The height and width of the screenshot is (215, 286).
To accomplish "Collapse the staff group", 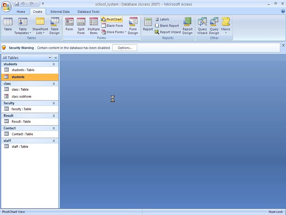I will [54, 141].
